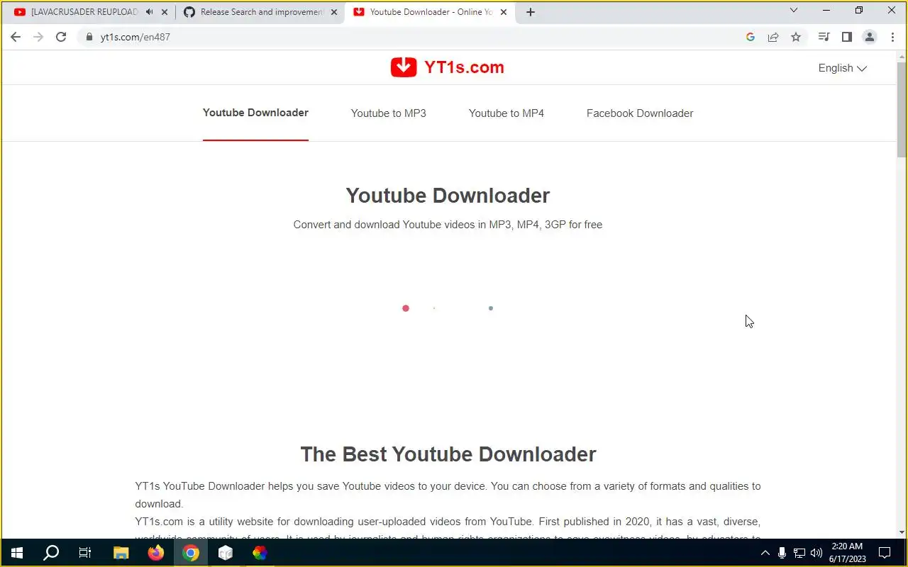The width and height of the screenshot is (908, 567).
Task: Open Task View on taskbar
Action: click(85, 553)
